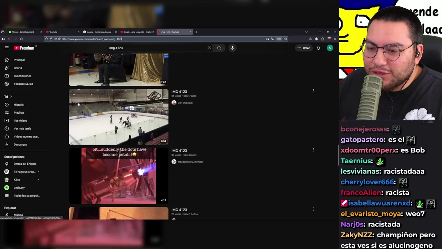Click the padlock site info icon
Screen dimensions: 442x249
pyautogui.click(x=51, y=39)
